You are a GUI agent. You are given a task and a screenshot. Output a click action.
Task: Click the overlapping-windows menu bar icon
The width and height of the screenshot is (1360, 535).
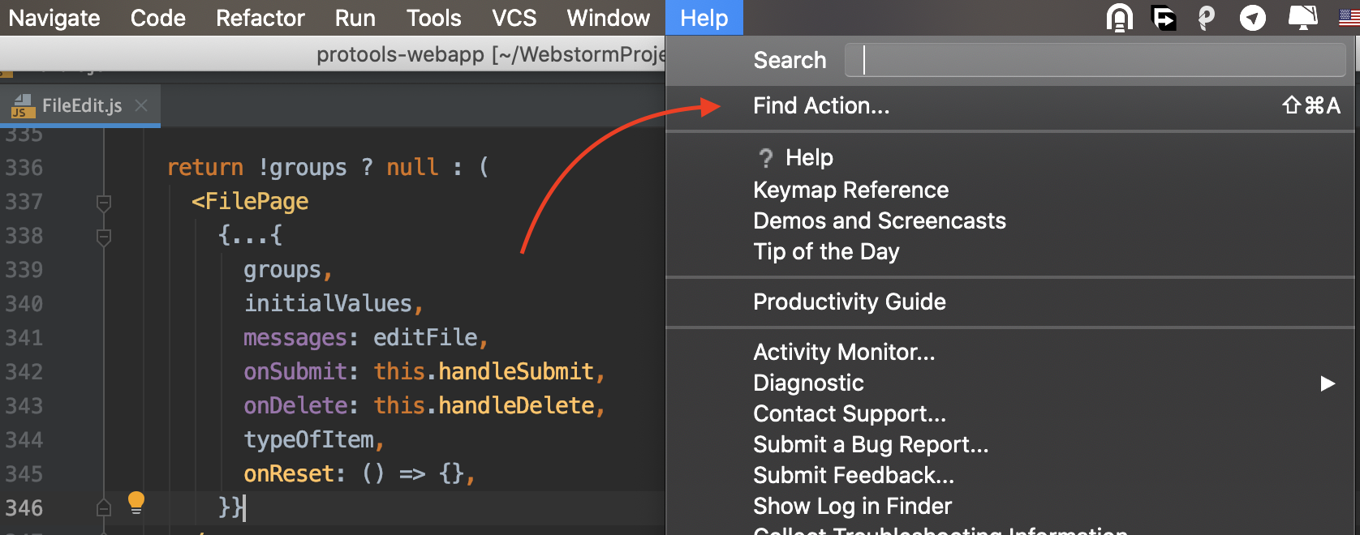coord(1164,18)
